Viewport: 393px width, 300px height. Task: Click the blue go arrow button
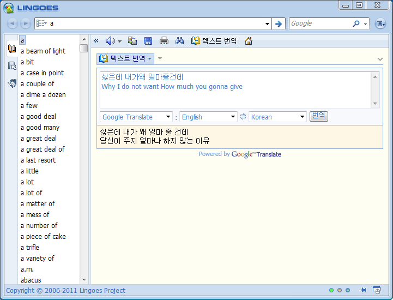click(x=279, y=23)
